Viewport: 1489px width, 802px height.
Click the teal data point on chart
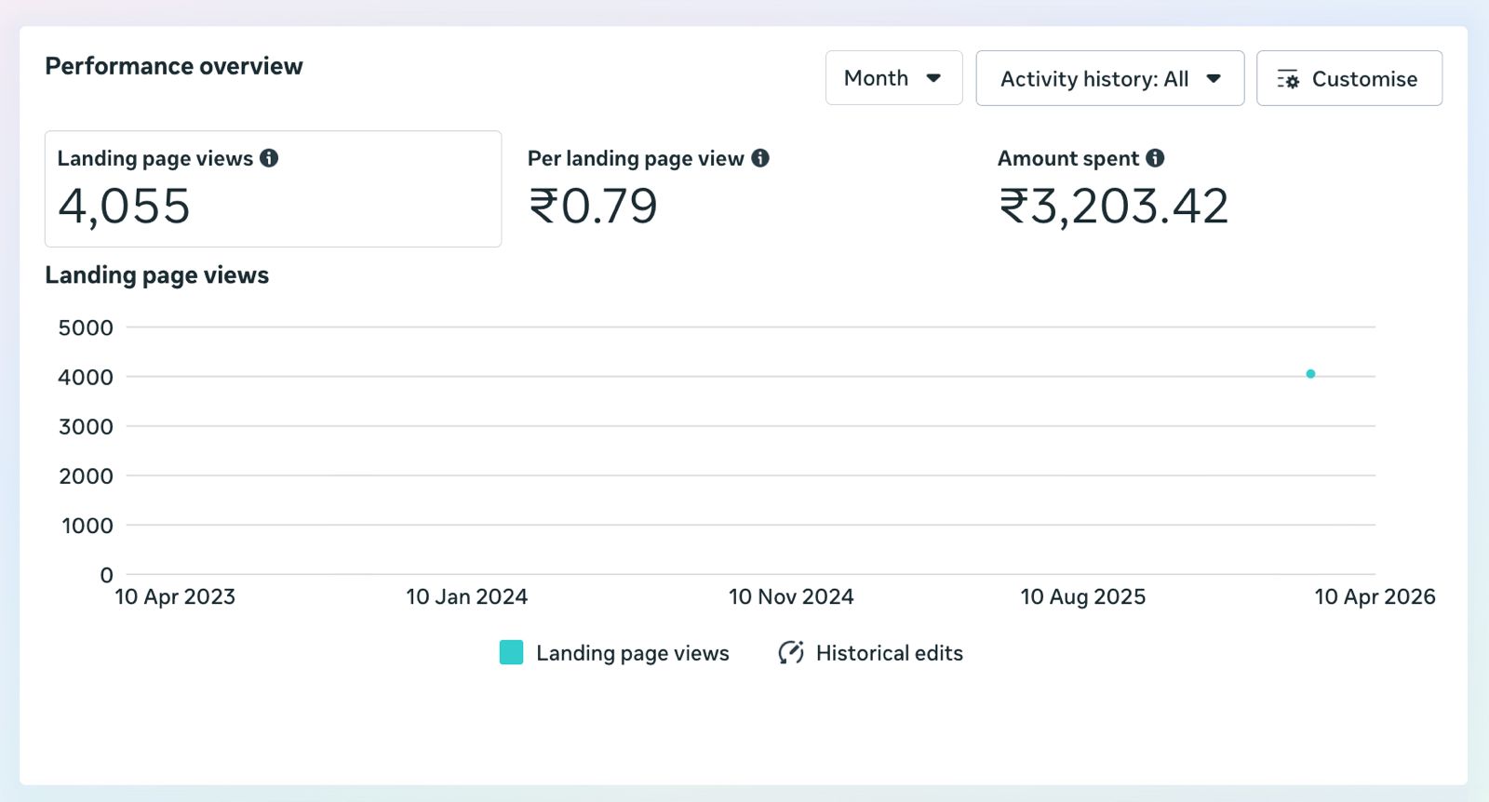pos(1310,374)
